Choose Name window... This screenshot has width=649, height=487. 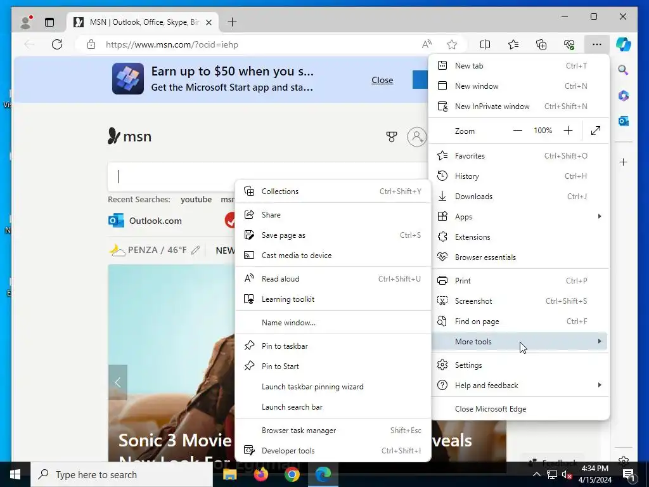click(x=333, y=323)
